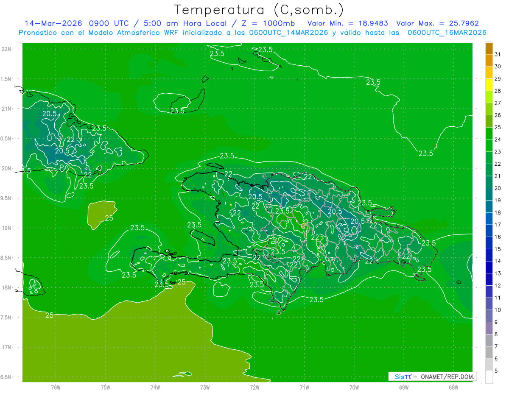Image resolution: width=509 pixels, height=393 pixels.
Task: Click the 20N latitude axis label
Action: coord(7,168)
